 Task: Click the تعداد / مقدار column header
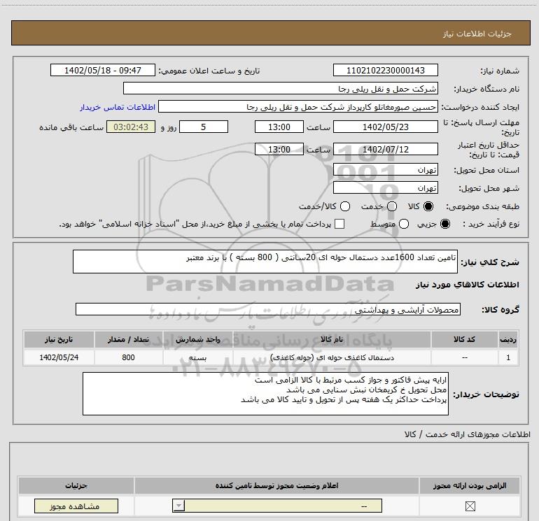coord(129,339)
